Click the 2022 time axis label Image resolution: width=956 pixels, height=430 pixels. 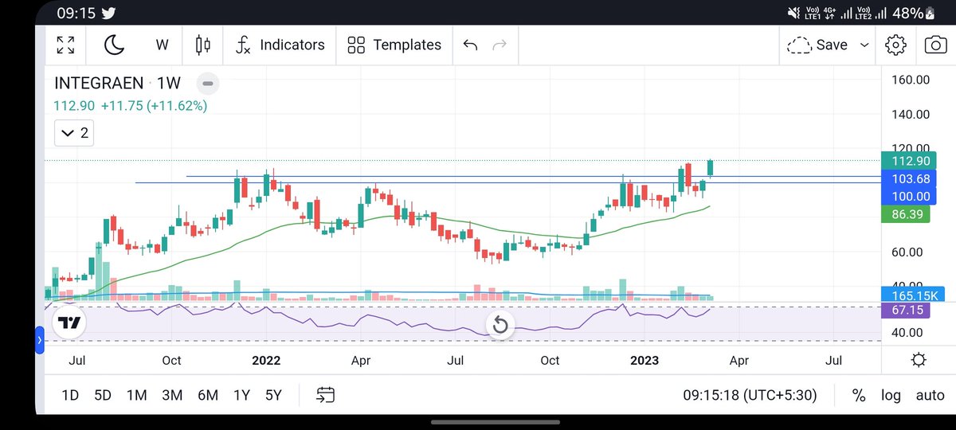[x=266, y=360]
